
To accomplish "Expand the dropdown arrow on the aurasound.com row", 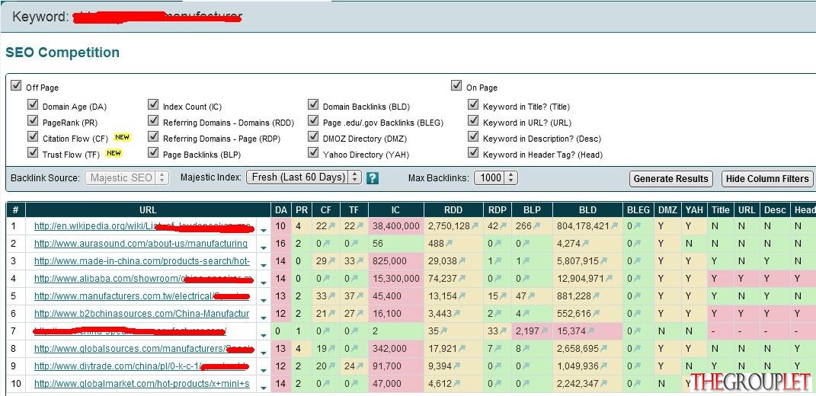I will coord(264,247).
